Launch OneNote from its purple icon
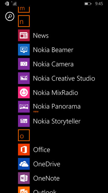Screen dimensions: 108x193 point(24,178)
